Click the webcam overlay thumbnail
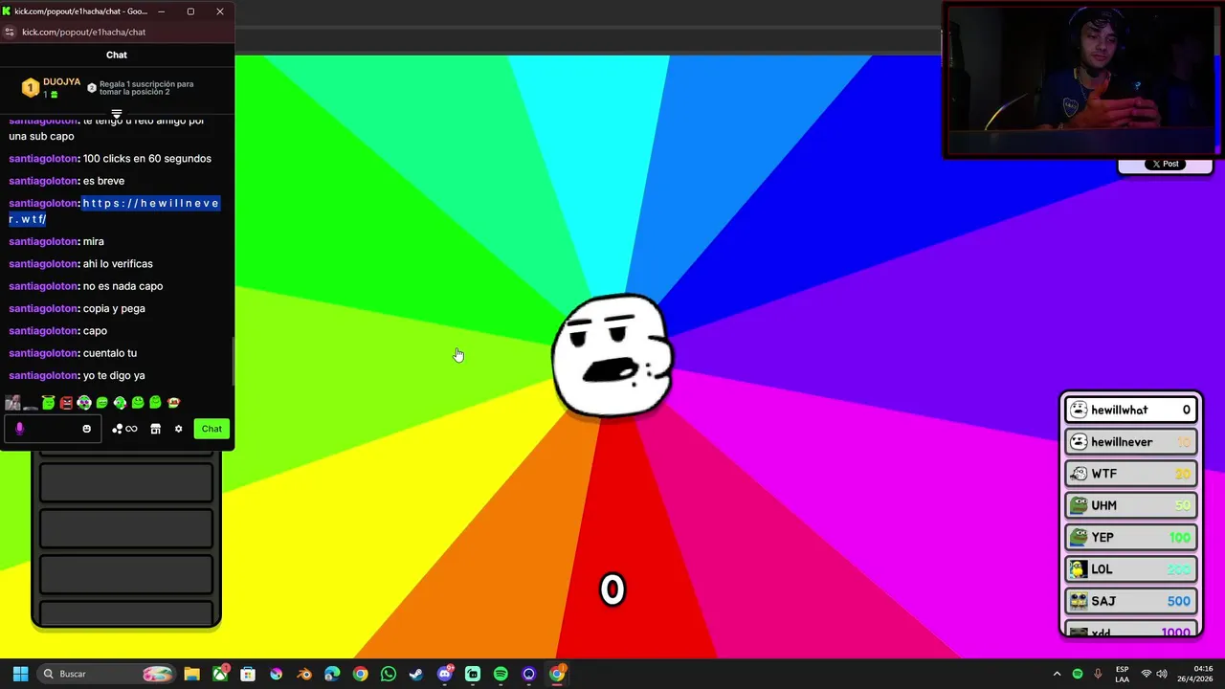This screenshot has width=1225, height=689. 1081,79
